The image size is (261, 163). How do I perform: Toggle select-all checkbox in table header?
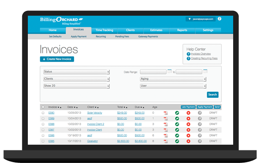(43, 107)
